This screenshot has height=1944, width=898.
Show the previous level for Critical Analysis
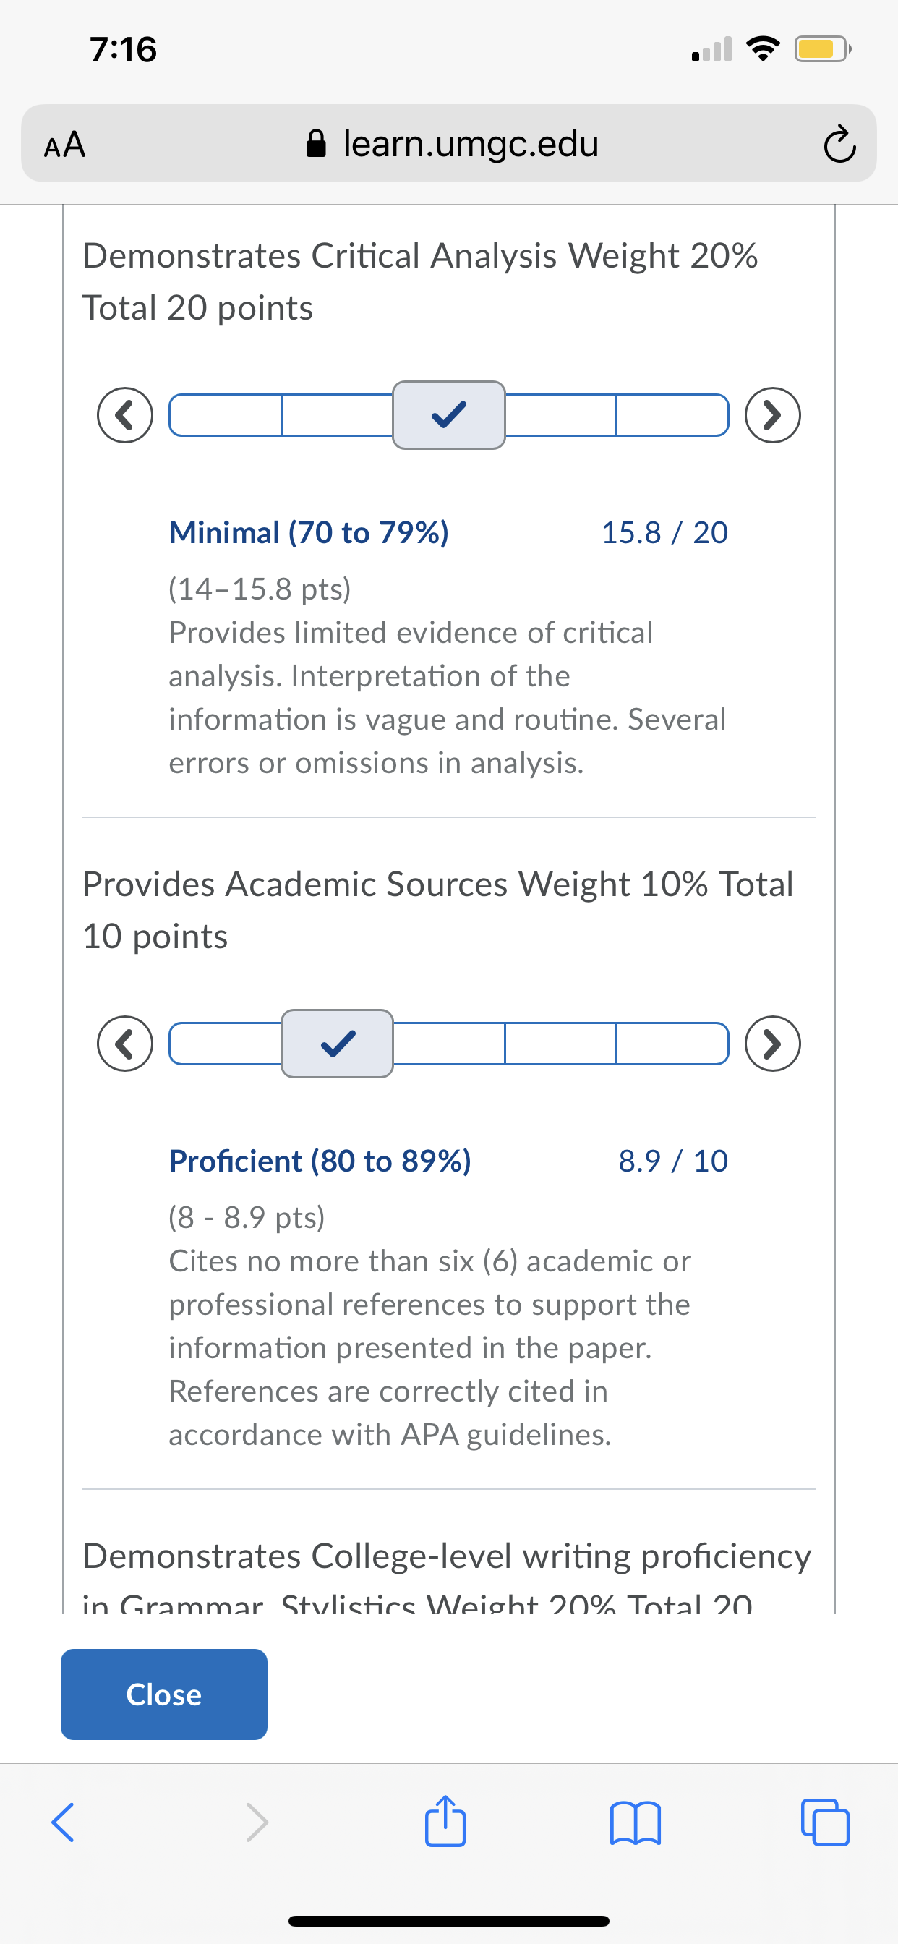pyautogui.click(x=125, y=415)
